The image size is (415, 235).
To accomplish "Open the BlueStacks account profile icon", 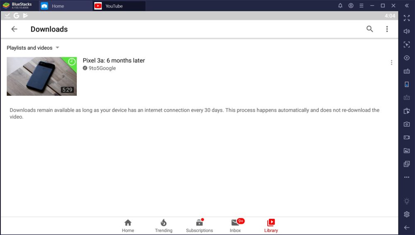I will [x=351, y=6].
